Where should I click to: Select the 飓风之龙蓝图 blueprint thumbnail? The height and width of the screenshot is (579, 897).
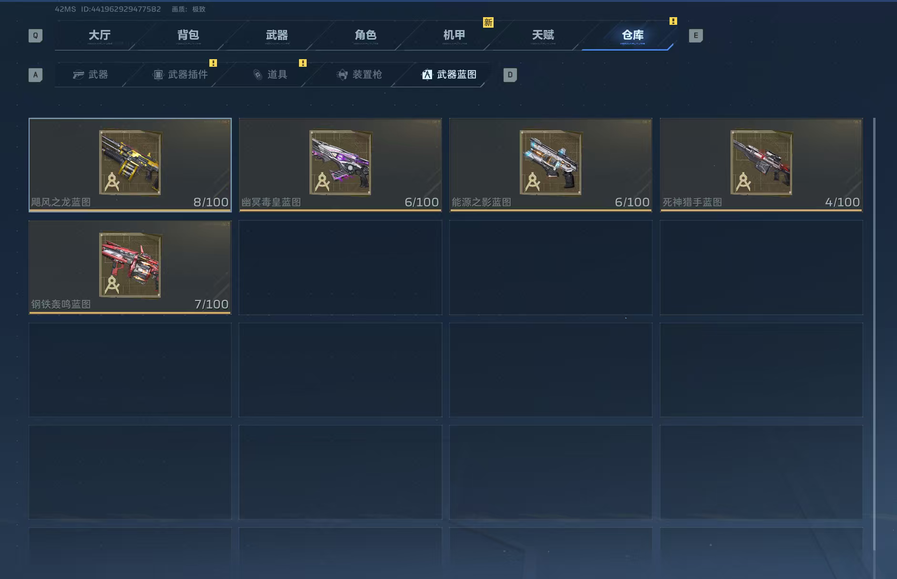click(x=130, y=165)
